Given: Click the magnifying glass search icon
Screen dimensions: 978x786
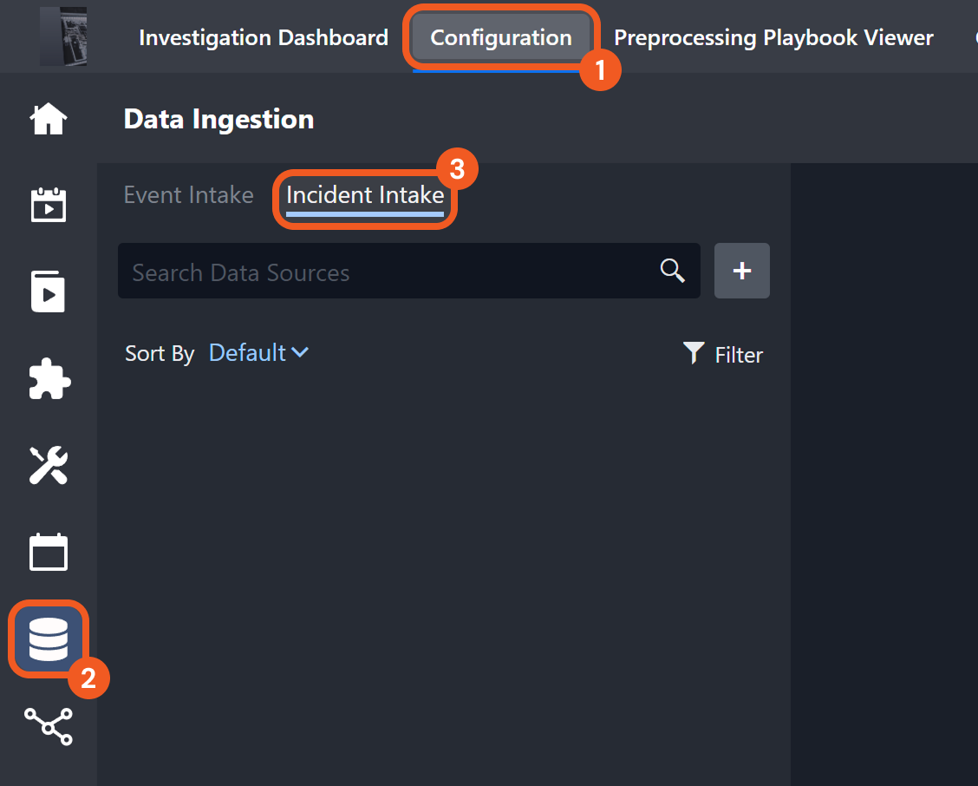Looking at the screenshot, I should [x=672, y=271].
